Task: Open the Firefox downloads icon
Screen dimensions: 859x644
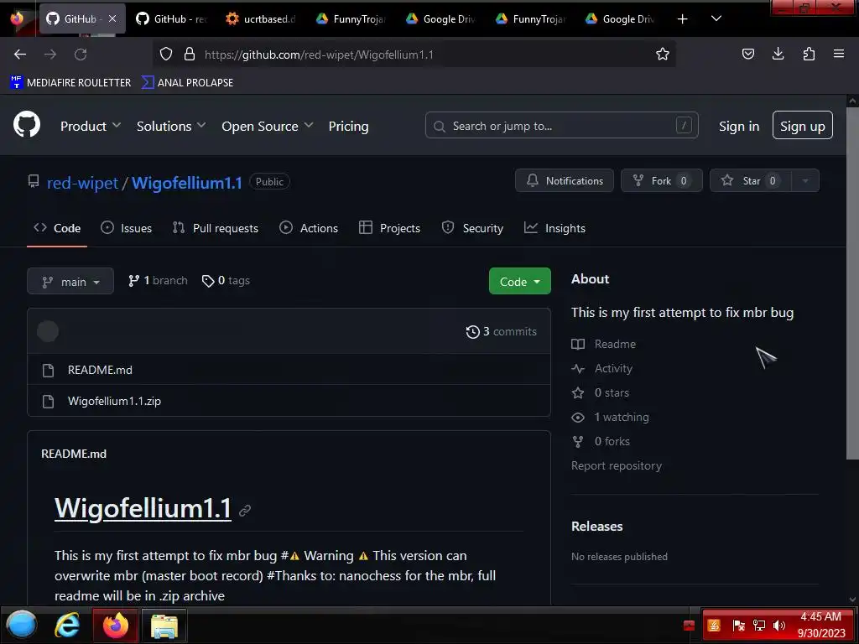Action: (778, 55)
